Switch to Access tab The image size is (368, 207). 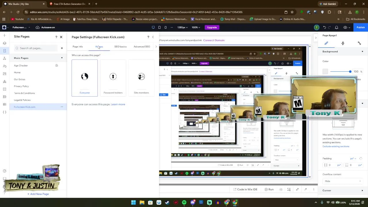tap(99, 47)
